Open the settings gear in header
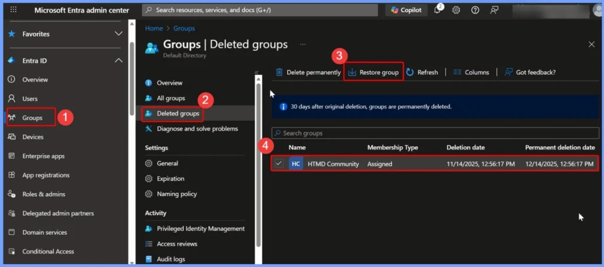Image resolution: width=604 pixels, height=267 pixels. click(x=456, y=10)
